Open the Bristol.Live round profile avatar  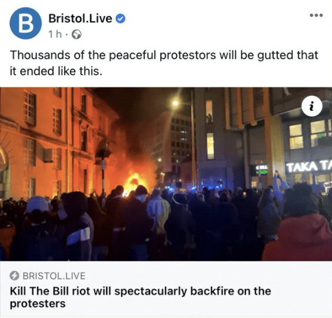click(x=26, y=23)
